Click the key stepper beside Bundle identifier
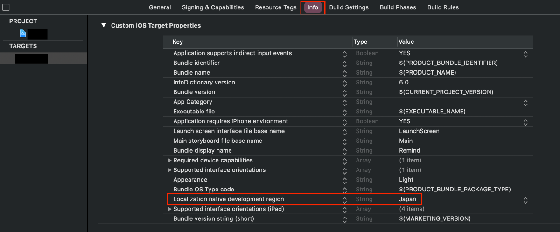Screen dimensions: 560x232 344,63
